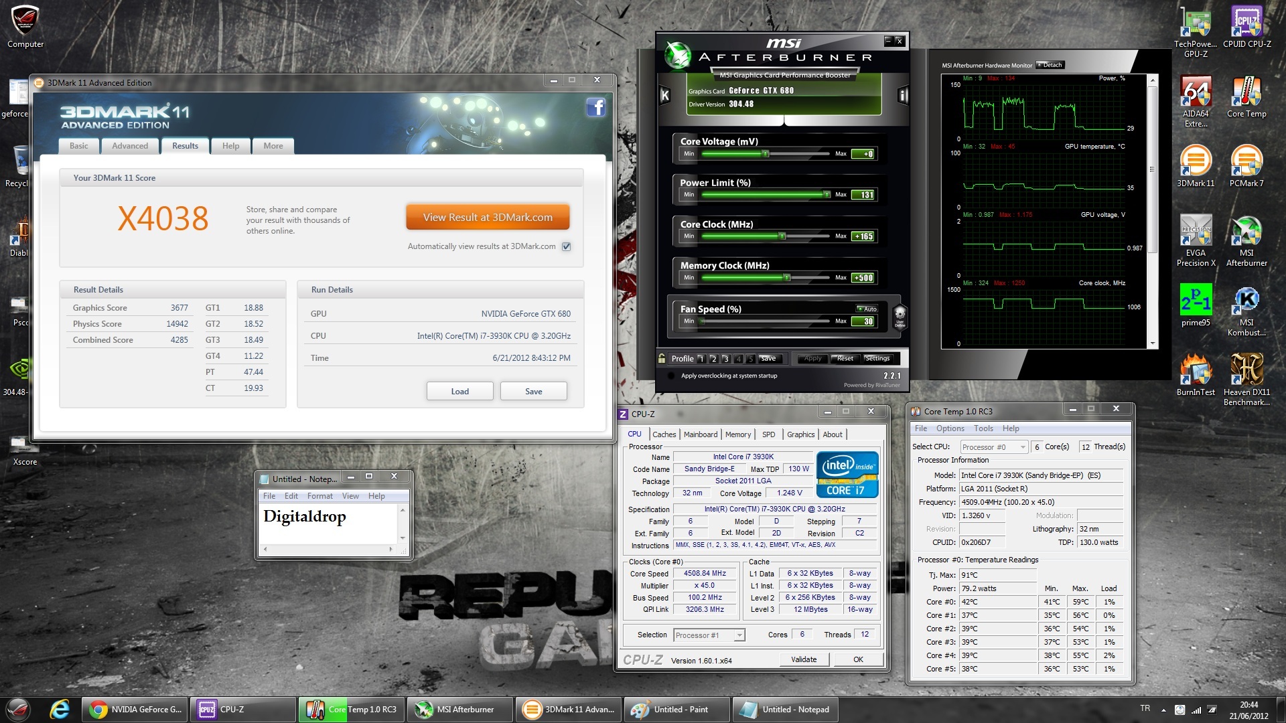Viewport: 1286px width, 723px height.
Task: Launch the Heaven DX11 Benchmark desktop icon
Action: 1246,380
